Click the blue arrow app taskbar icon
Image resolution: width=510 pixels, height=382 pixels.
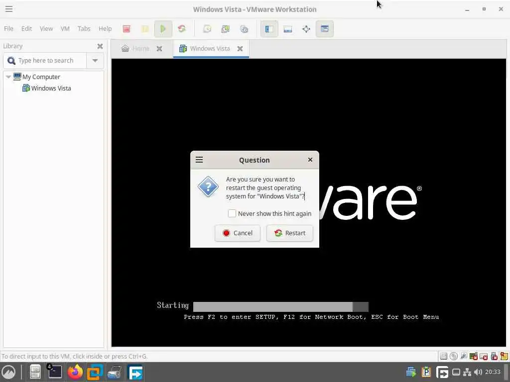click(135, 372)
